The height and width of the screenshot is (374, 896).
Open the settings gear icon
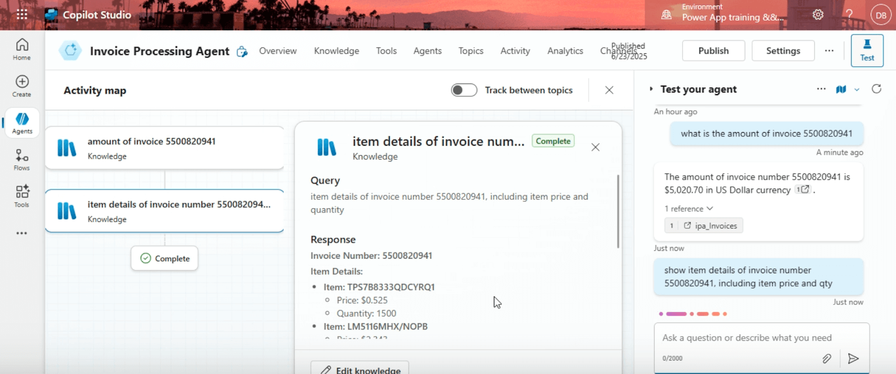pyautogui.click(x=818, y=15)
